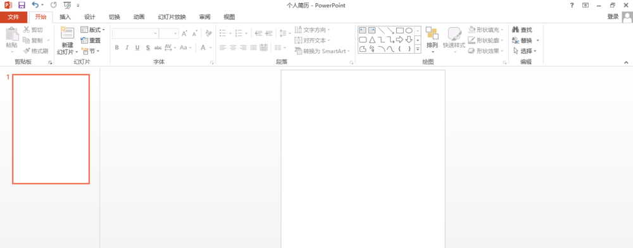Click the 排列 arrange button
This screenshot has width=633, height=248.
(x=432, y=40)
